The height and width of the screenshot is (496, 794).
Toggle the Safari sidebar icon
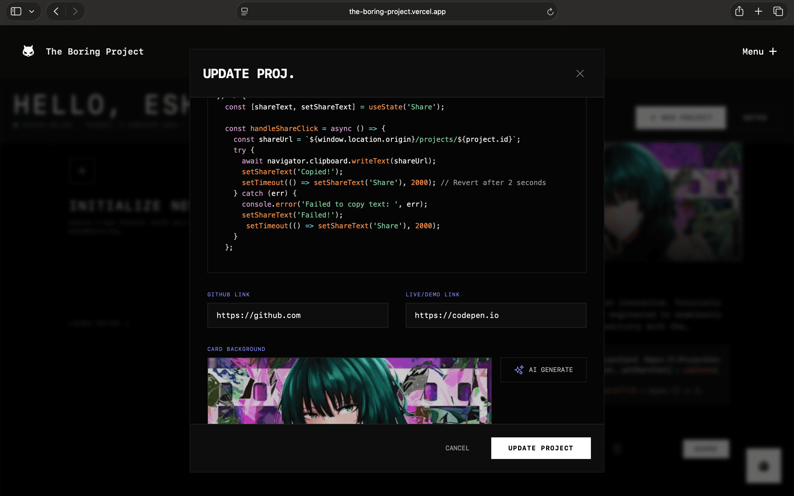pos(16,11)
